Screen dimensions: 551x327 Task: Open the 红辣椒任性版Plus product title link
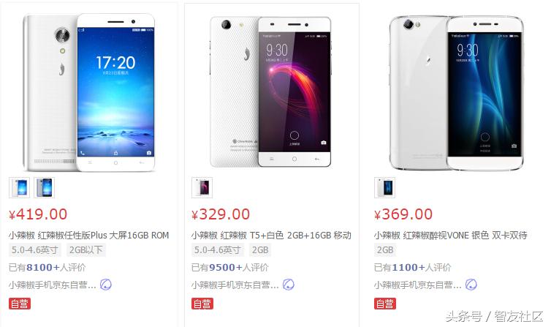click(x=89, y=236)
